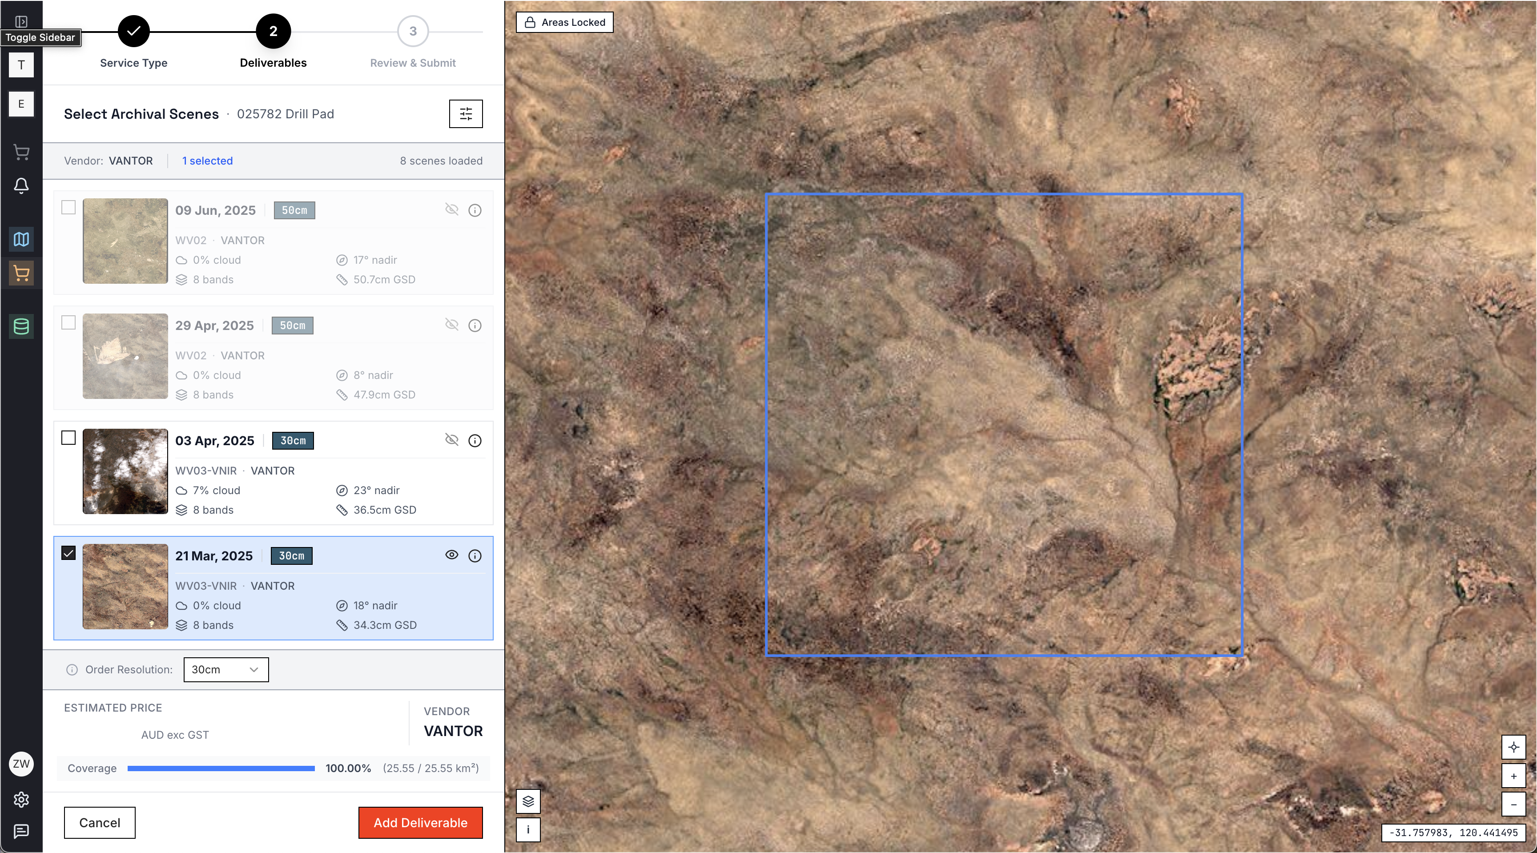1537x853 pixels.
Task: Go to the Service Type step
Action: 133,32
